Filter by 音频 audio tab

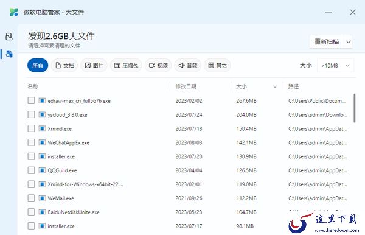187,65
